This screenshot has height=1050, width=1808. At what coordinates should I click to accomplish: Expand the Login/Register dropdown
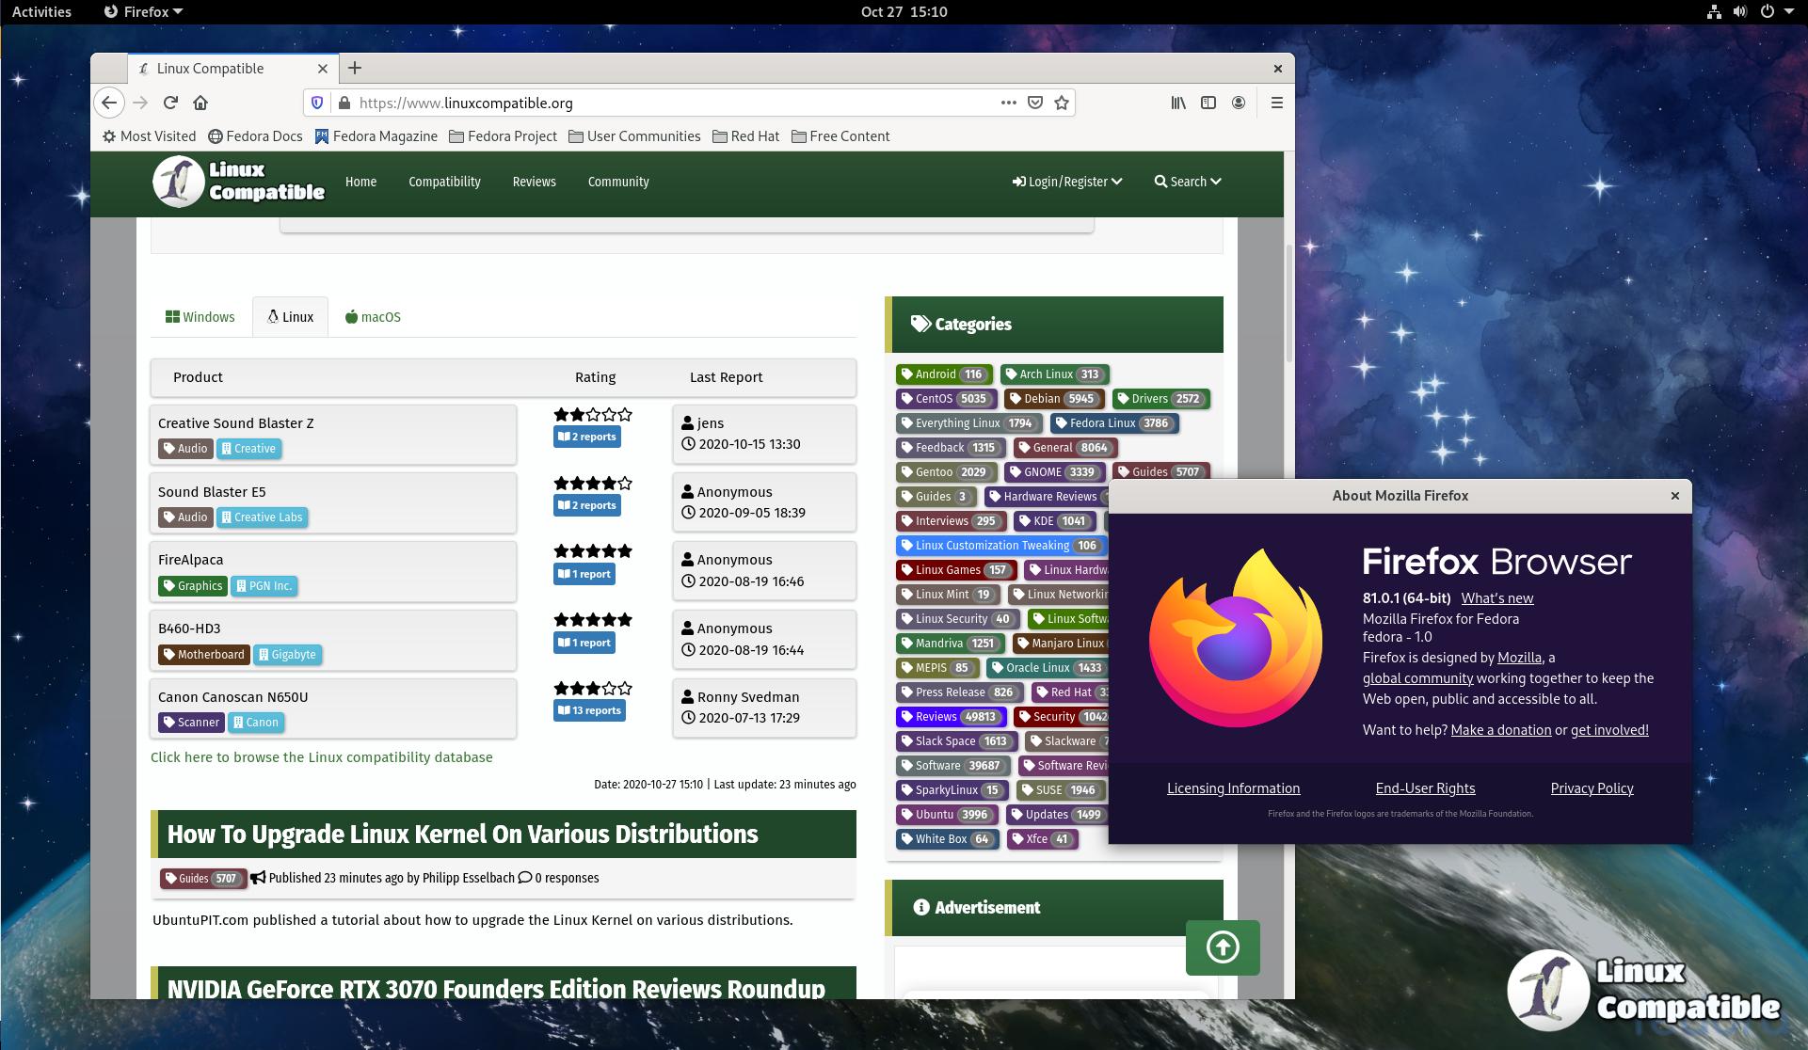[x=1067, y=182]
